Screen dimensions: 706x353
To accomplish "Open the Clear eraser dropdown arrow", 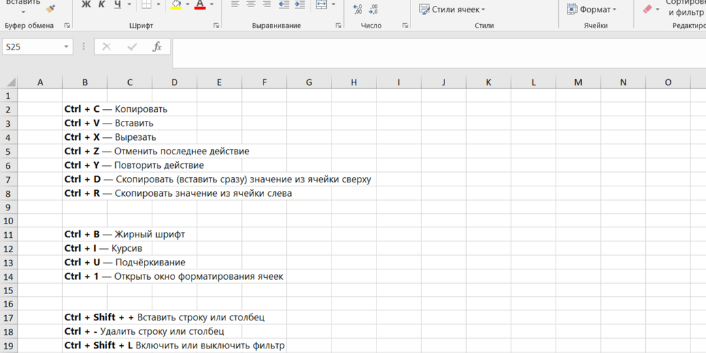I will pyautogui.click(x=658, y=8).
